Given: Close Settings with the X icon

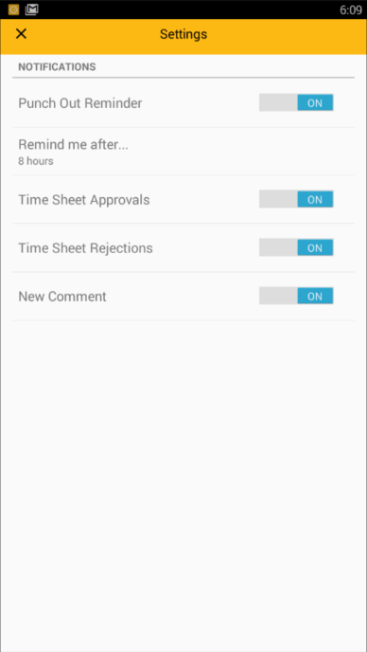Looking at the screenshot, I should [x=21, y=34].
